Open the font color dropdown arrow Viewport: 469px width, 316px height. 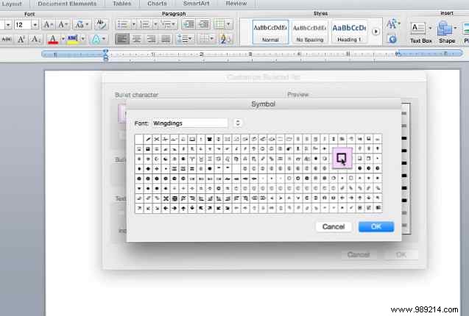[63, 39]
